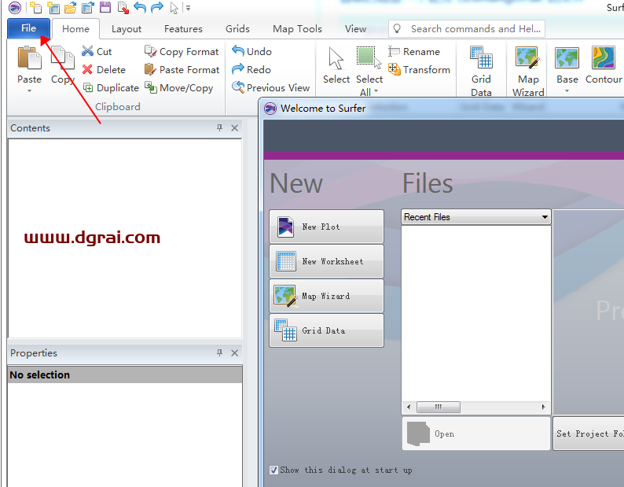This screenshot has width=624, height=487.
Task: Pin the Properties panel
Action: [x=219, y=352]
